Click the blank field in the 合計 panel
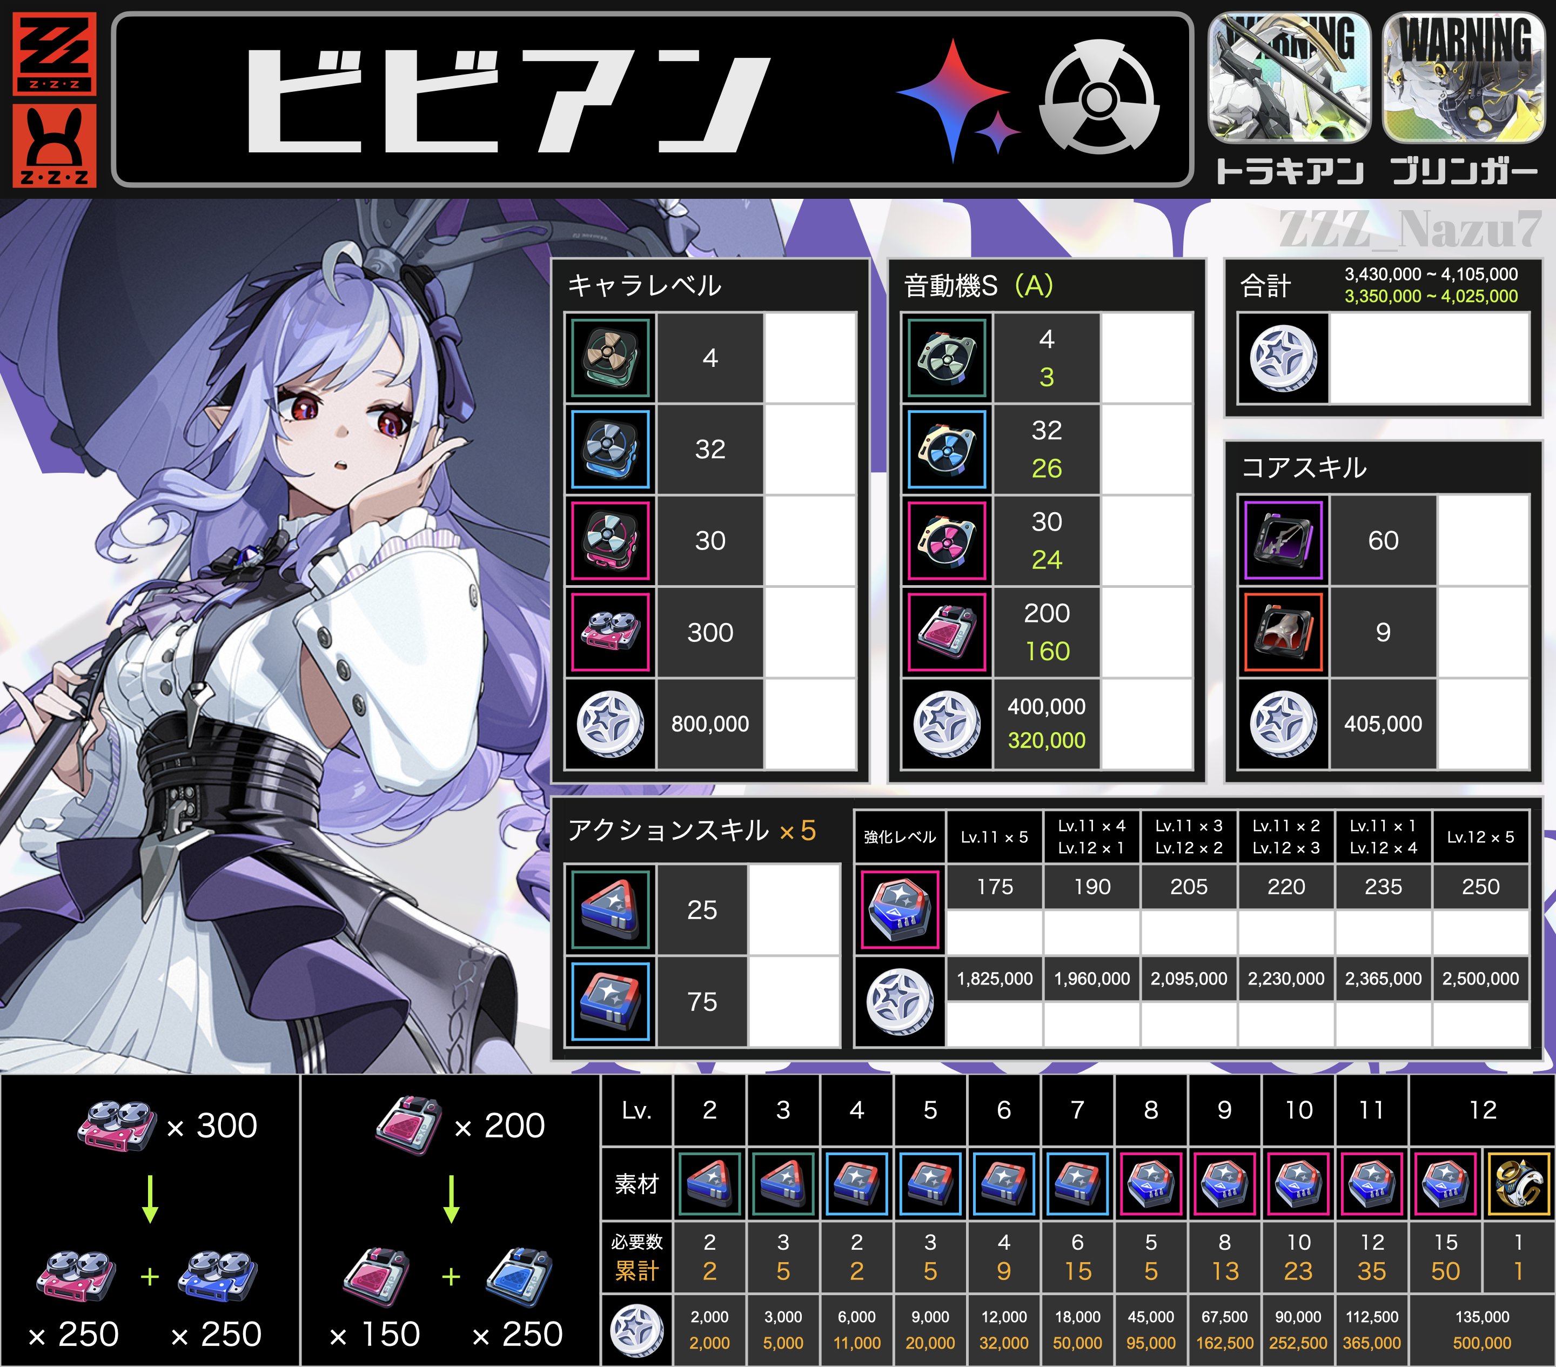The height and width of the screenshot is (1367, 1556). 1429,358
